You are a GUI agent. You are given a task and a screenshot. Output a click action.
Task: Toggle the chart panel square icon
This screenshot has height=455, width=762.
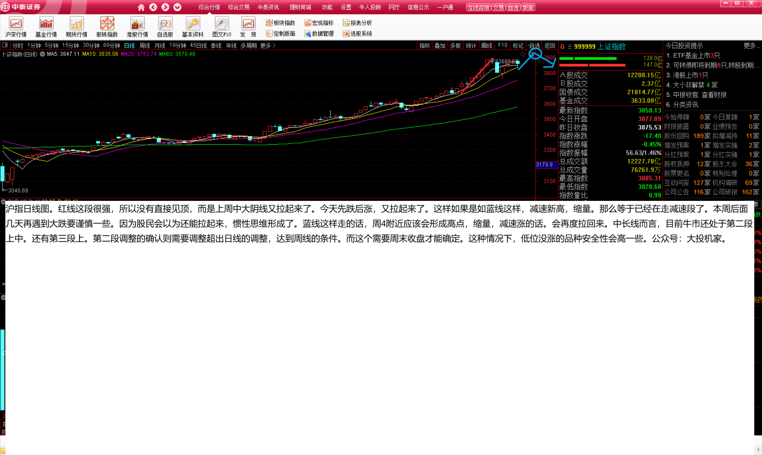coord(5,45)
